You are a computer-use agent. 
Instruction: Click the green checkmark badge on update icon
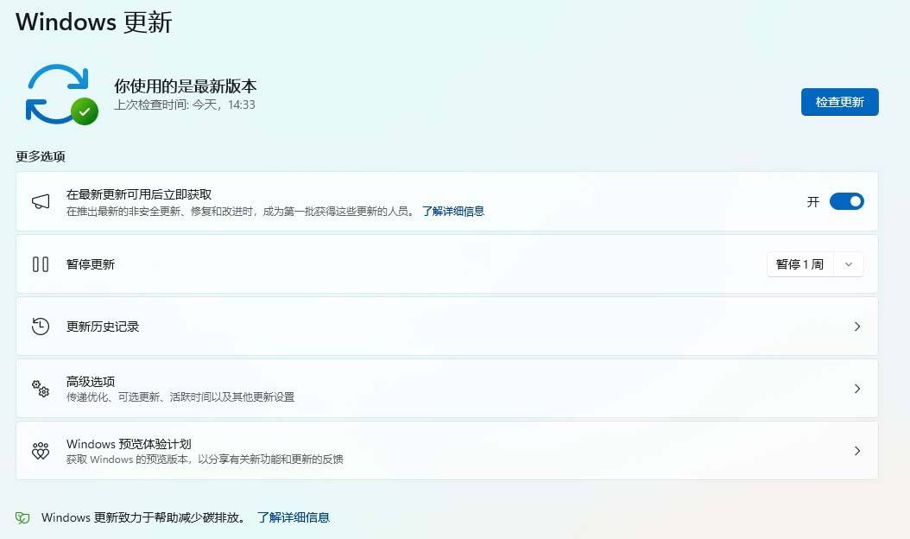(85, 111)
